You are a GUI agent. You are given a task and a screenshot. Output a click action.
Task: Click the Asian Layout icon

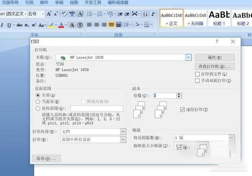(x=135, y=14)
